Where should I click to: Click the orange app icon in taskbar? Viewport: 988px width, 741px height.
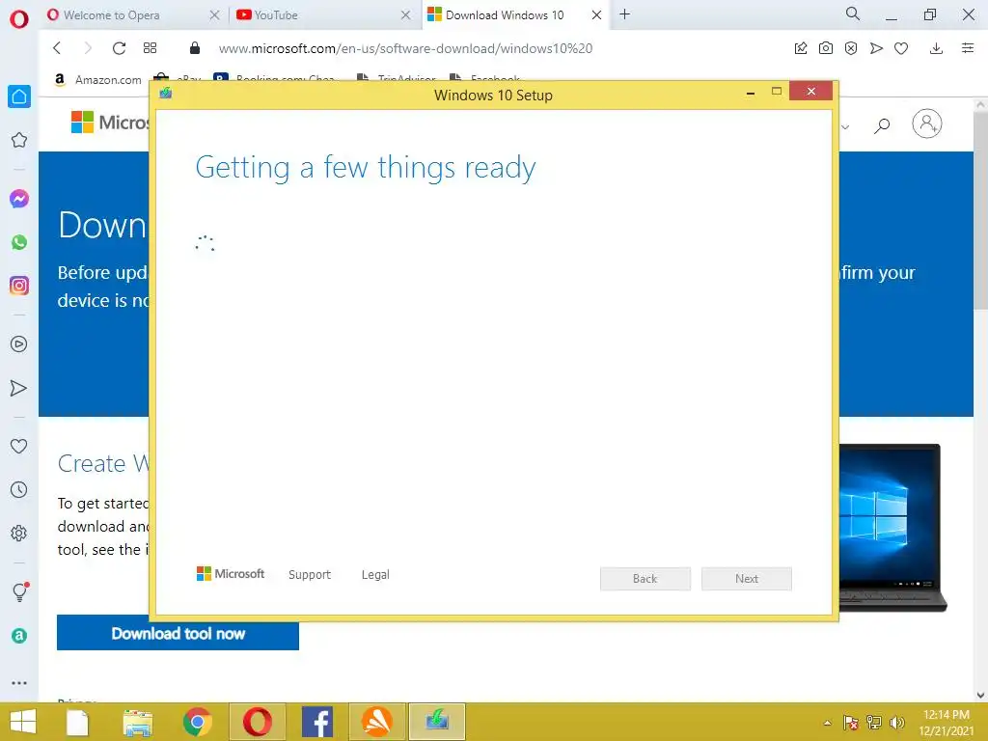377,722
